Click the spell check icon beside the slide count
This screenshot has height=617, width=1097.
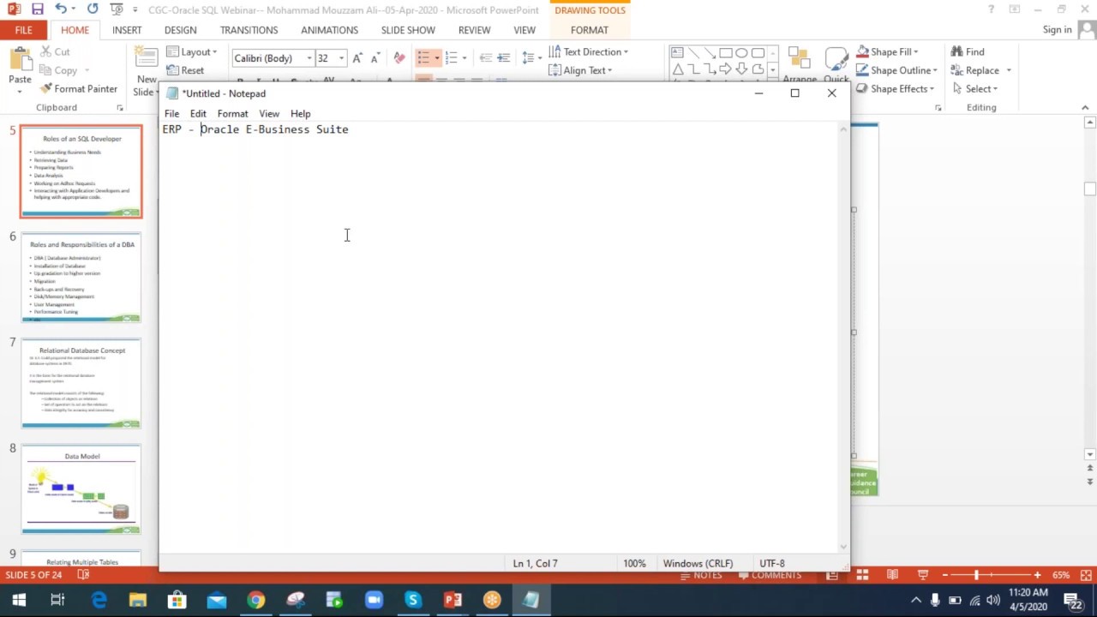[83, 575]
